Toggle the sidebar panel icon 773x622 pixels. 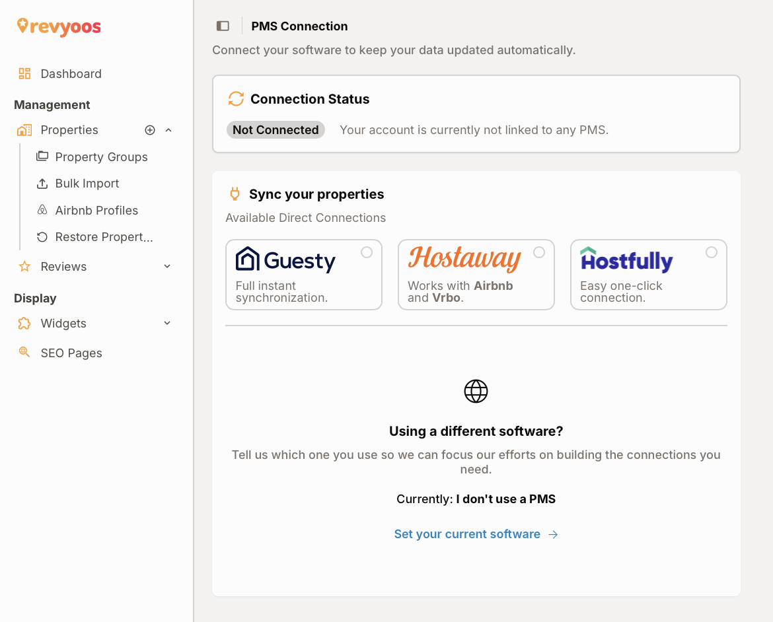click(223, 26)
